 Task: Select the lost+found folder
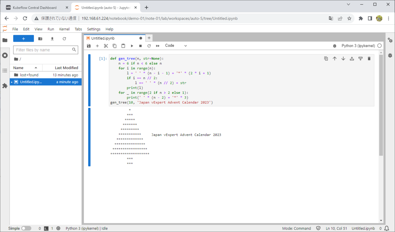46,75
